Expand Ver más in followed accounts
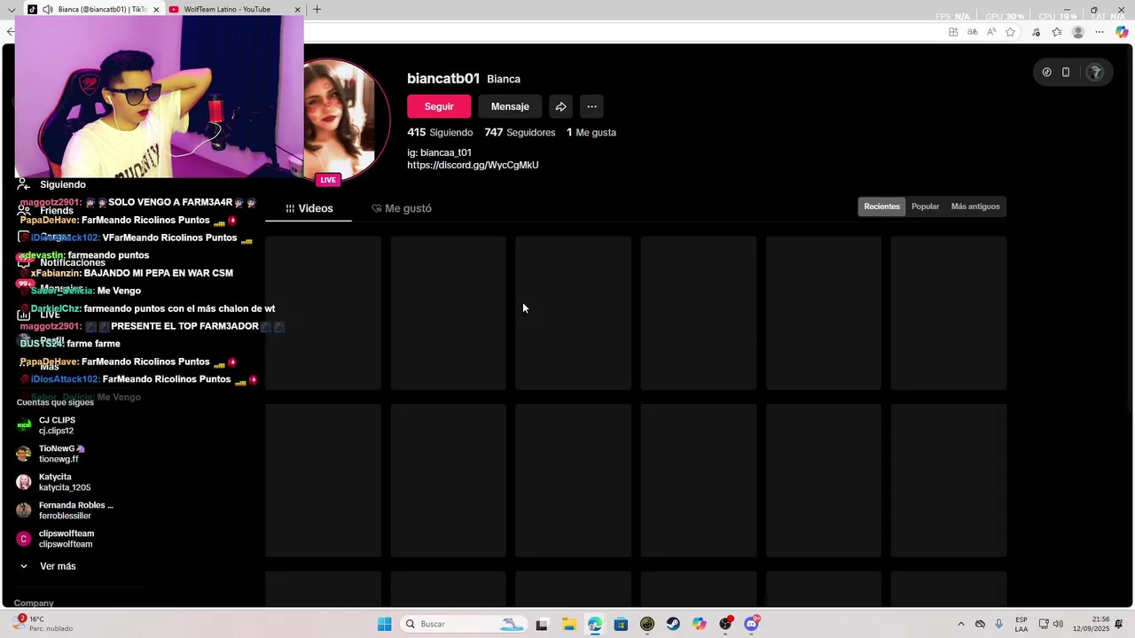The height and width of the screenshot is (638, 1135). point(48,566)
